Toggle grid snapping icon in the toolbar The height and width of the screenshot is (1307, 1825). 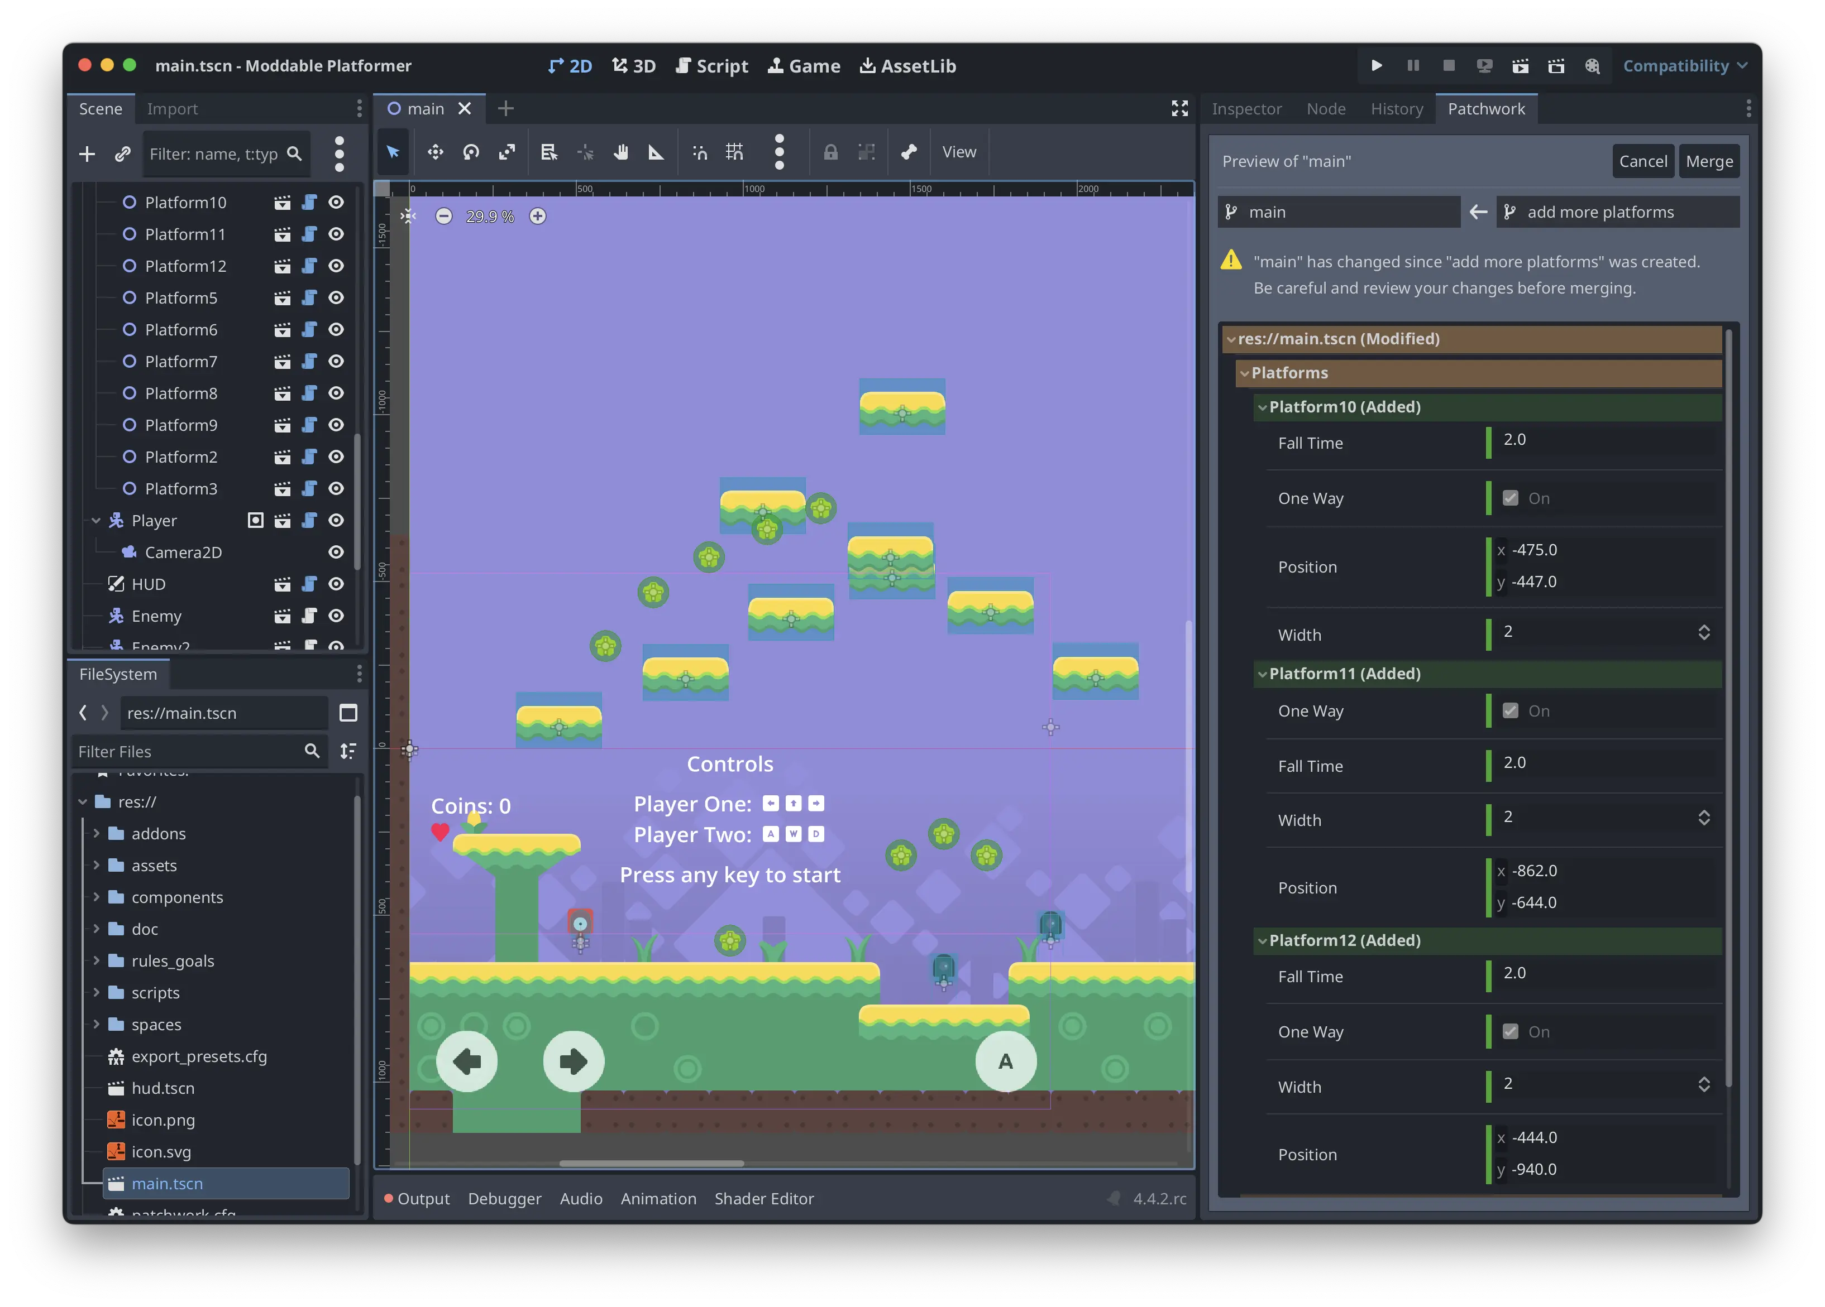[734, 152]
